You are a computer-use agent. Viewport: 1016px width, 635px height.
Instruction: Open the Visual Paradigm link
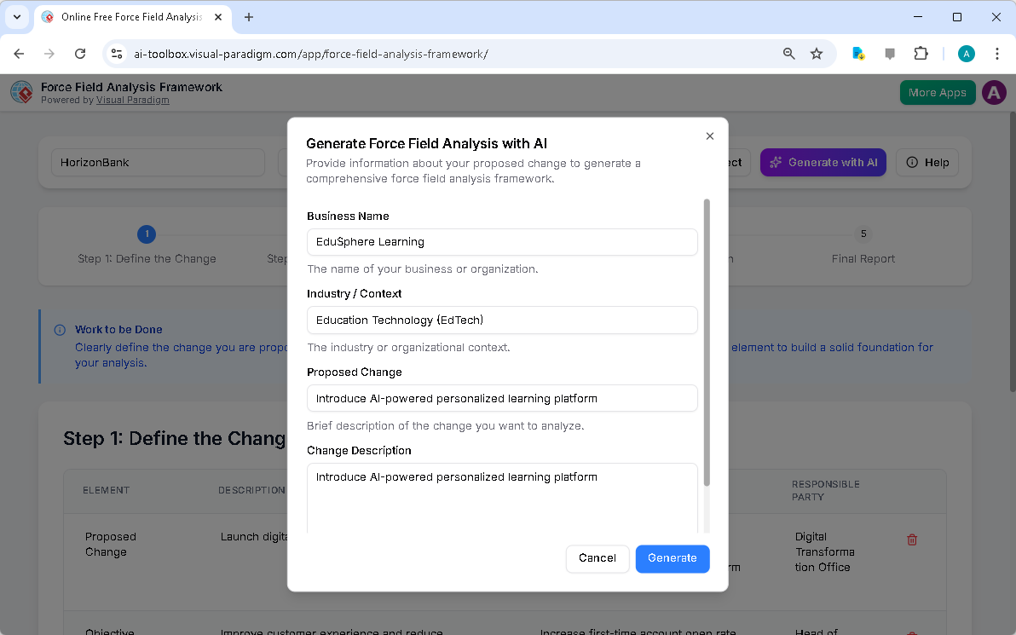(132, 100)
